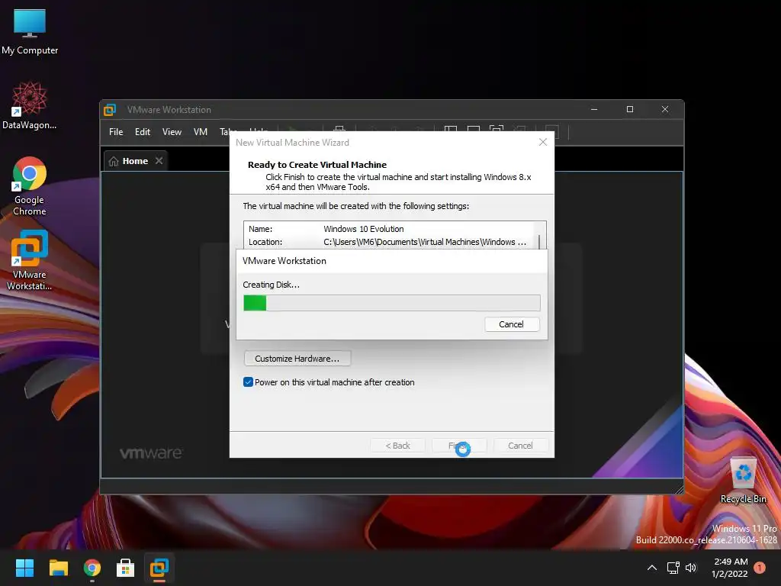Close the VMware Workstation window
Screen dimensions: 781x586
(x=665, y=109)
